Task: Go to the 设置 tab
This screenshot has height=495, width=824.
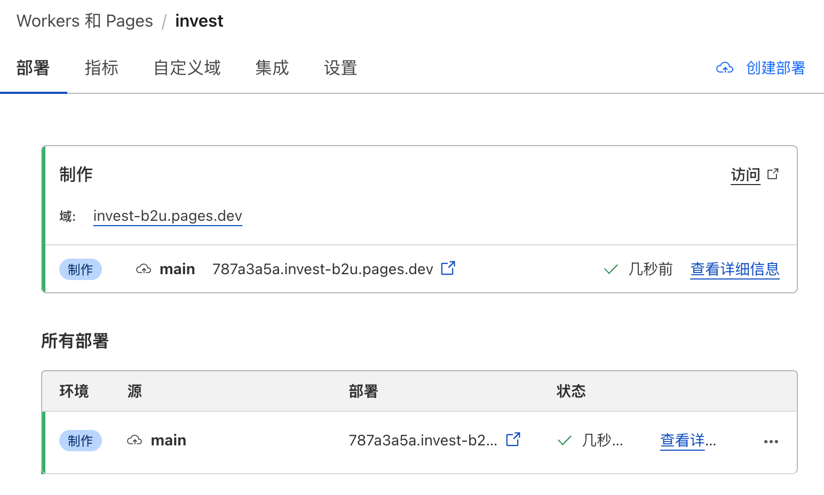Action: (340, 68)
